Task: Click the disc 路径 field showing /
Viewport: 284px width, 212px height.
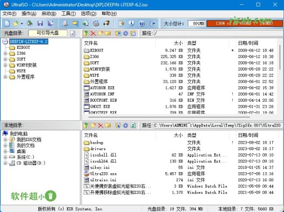Action: (218, 33)
